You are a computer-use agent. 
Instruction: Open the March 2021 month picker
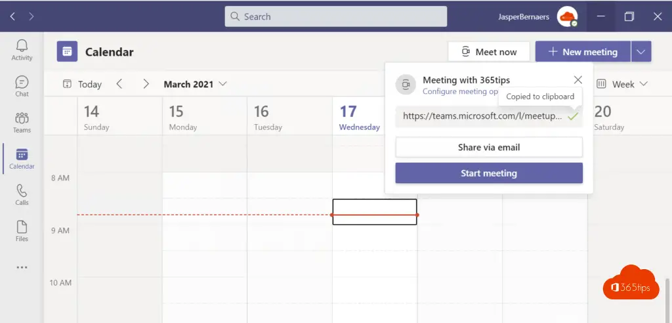coord(195,84)
